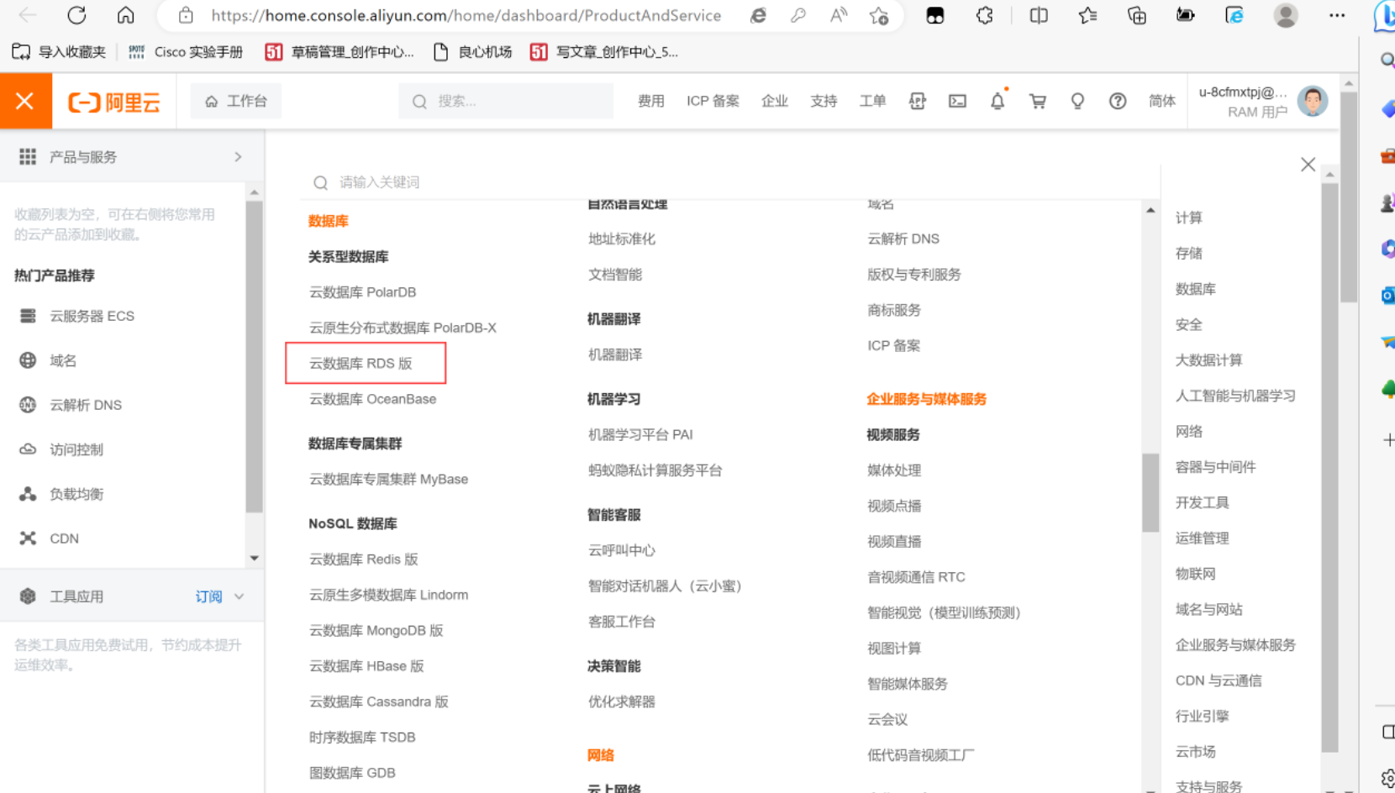Image resolution: width=1395 pixels, height=793 pixels.
Task: Open 云数据库 RDS 版
Action: pyautogui.click(x=361, y=363)
